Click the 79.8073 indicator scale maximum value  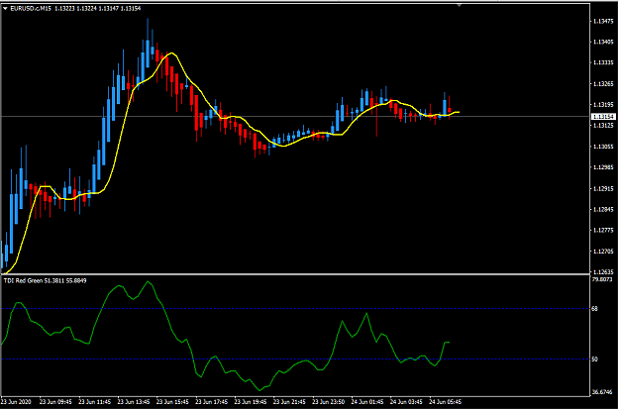(602, 279)
